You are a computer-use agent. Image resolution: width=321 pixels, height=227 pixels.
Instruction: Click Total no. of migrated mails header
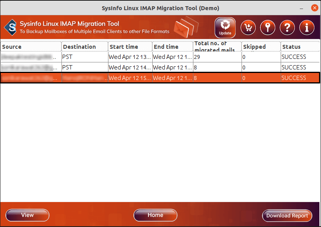point(217,46)
